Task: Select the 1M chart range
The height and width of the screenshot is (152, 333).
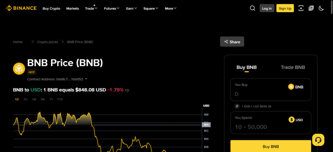Action: pos(34,99)
